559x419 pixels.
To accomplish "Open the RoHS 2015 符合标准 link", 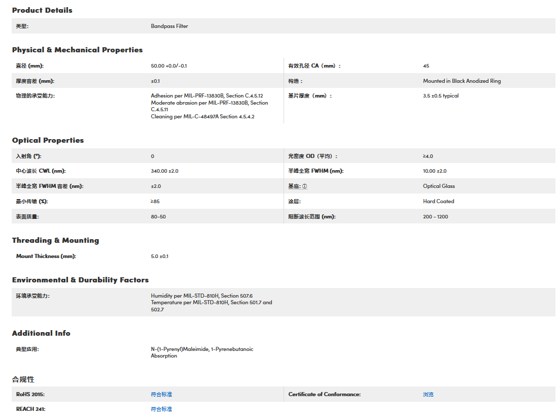I will click(161, 395).
